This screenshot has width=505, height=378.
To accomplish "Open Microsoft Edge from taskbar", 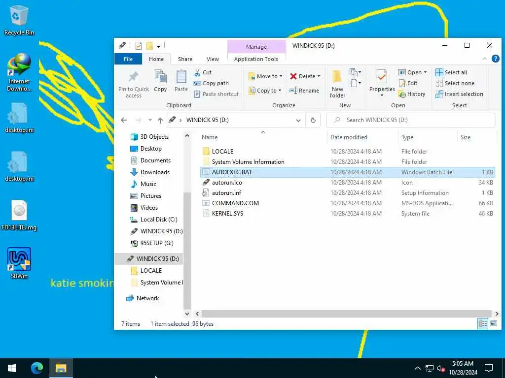I will (36, 368).
